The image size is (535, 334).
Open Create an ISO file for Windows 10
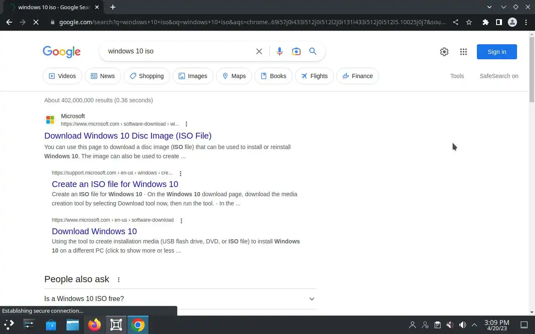[115, 184]
